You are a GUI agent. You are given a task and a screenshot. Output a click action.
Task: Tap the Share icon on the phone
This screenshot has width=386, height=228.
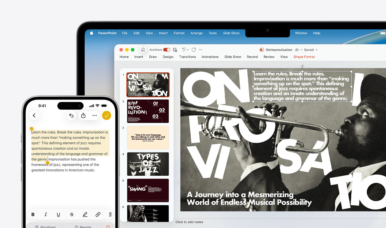coord(83,115)
